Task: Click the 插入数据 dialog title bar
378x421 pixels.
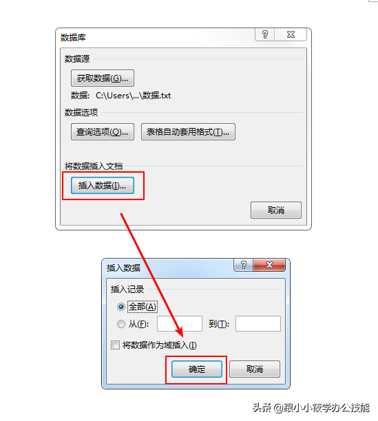Action: 168,268
